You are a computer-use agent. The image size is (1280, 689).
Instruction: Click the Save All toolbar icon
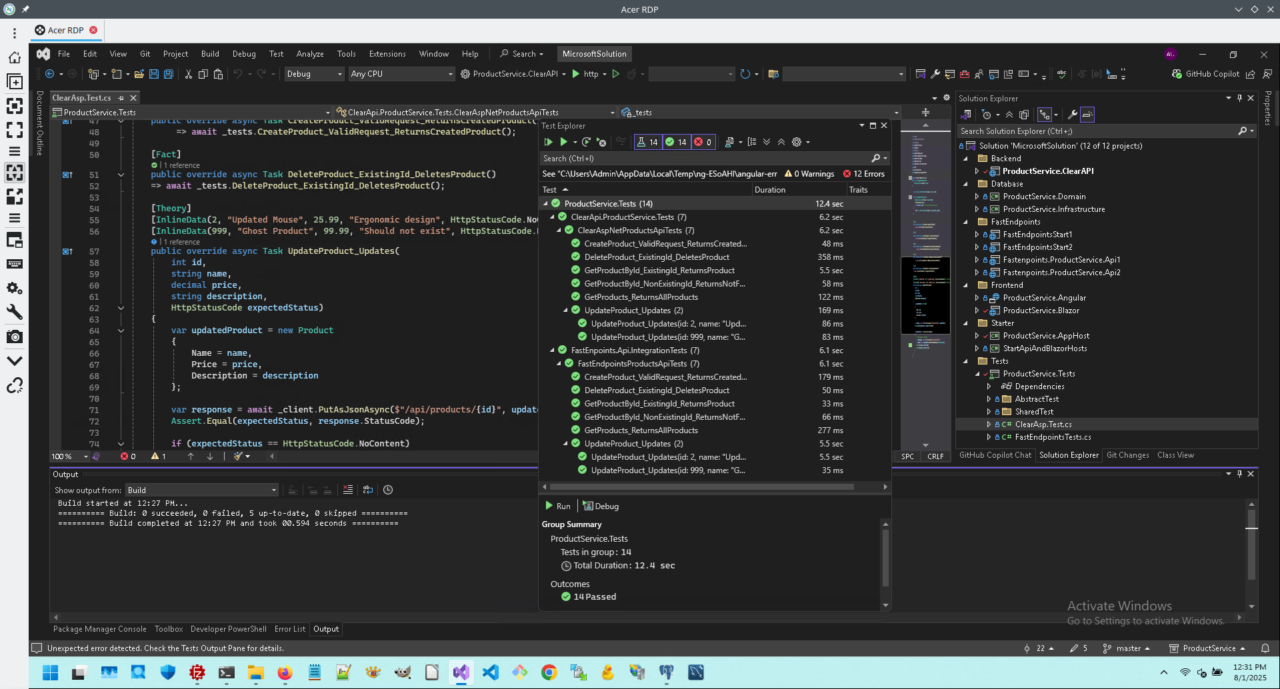coord(169,74)
